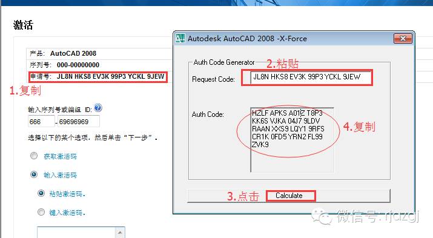Viewport: 433px width, 238px height.
Task: Choose the 粘贴激活码 radio option
Action: [41, 193]
